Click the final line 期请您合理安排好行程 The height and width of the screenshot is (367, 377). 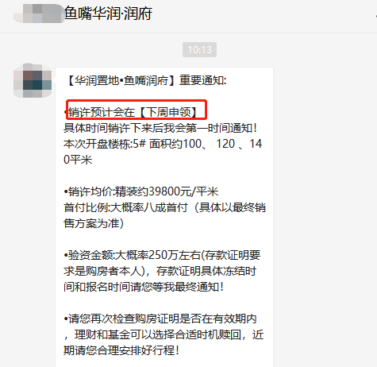[121, 350]
